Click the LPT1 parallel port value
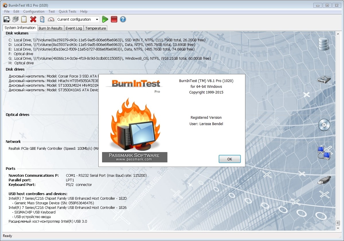 coord(70,180)
